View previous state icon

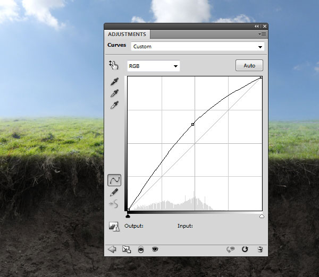tap(231, 249)
